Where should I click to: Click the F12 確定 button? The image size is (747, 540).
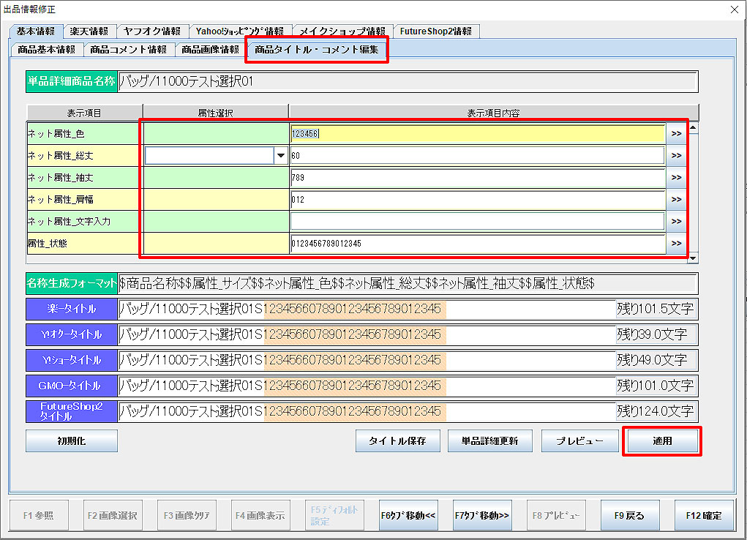point(703,515)
